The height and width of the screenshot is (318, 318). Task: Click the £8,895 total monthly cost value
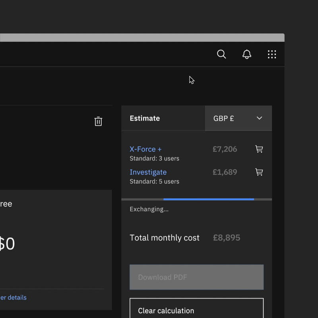227,238
